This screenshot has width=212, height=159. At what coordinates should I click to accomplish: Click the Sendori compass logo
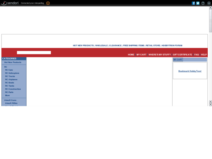coord(4,3)
